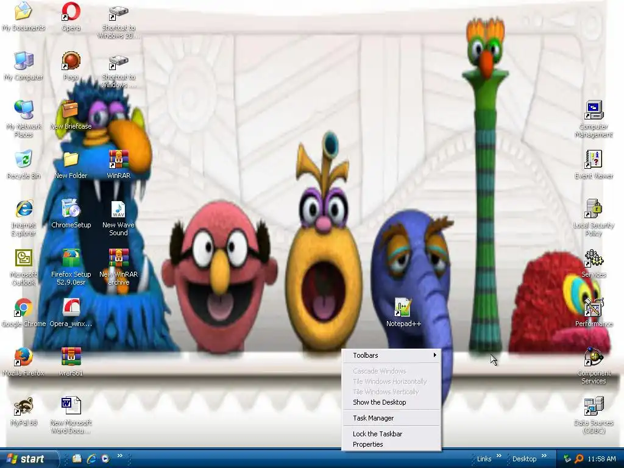Expand the Toolbars submenu

click(x=392, y=355)
